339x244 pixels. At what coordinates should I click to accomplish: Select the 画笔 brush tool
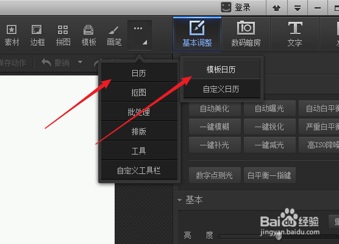[x=114, y=35]
